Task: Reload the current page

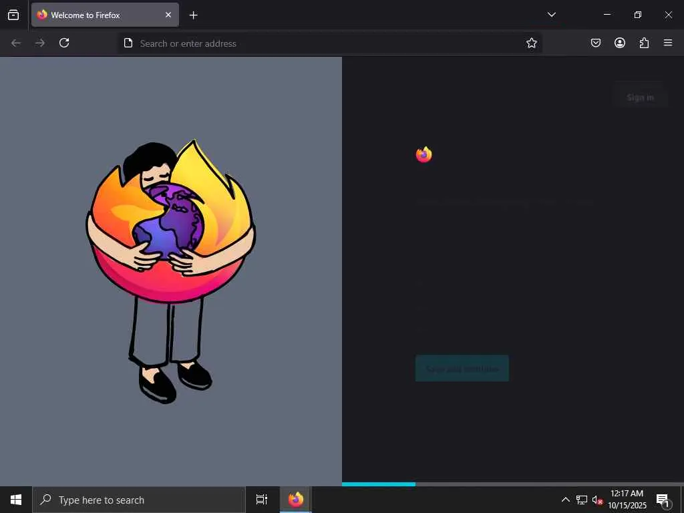Action: (64, 43)
